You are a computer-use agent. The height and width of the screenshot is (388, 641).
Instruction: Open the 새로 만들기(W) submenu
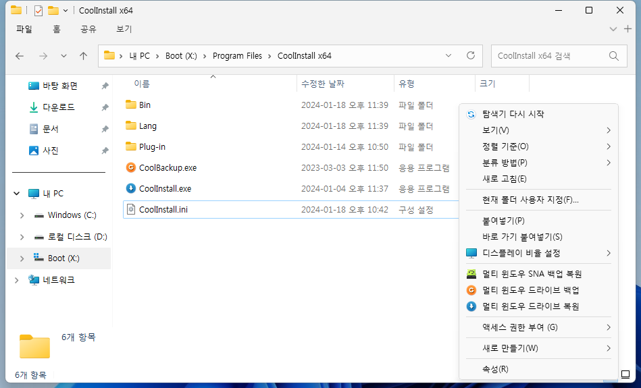pos(538,348)
